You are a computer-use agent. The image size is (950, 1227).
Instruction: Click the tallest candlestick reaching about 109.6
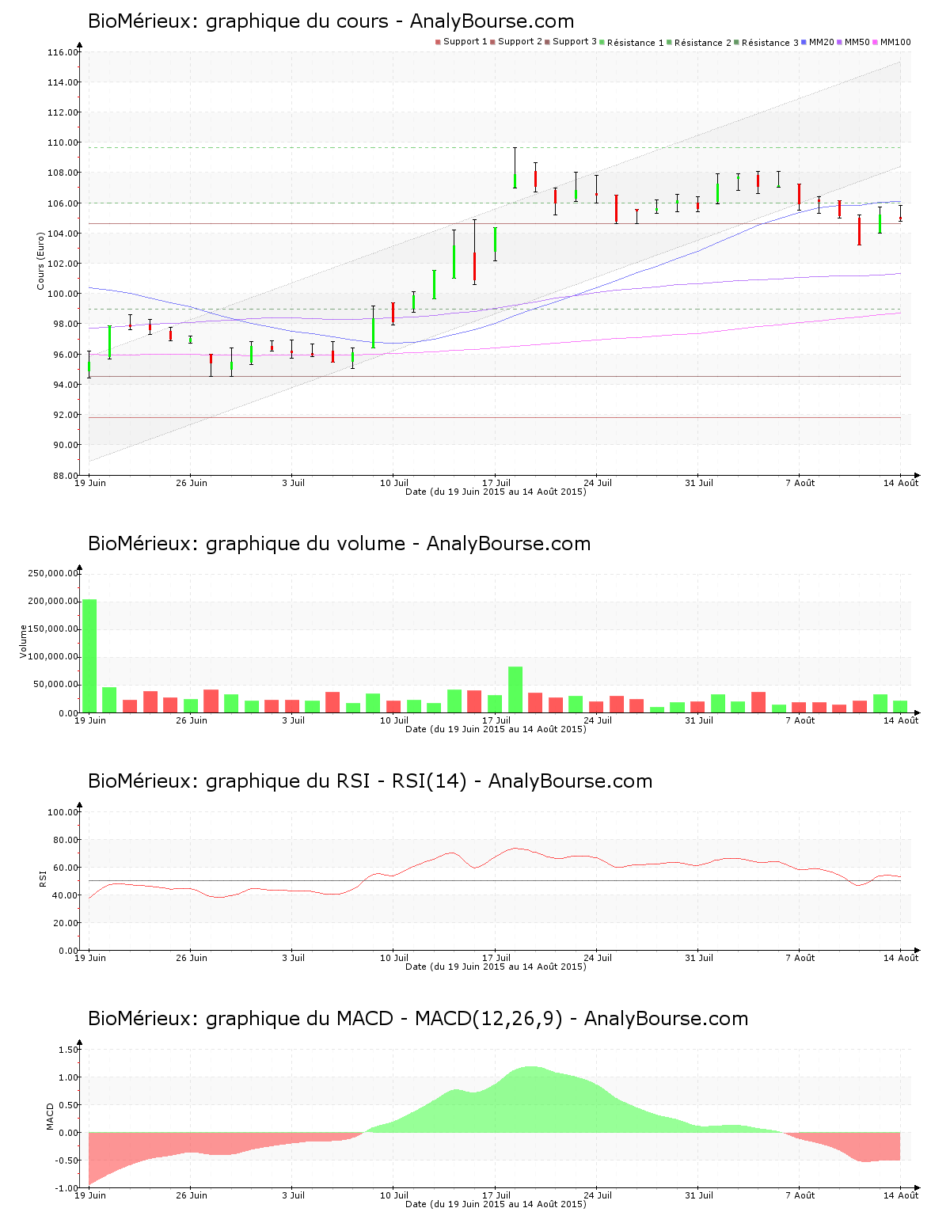(515, 168)
